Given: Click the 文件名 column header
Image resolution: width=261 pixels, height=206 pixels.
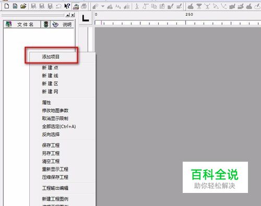Looking at the screenshot, I should (22, 25).
